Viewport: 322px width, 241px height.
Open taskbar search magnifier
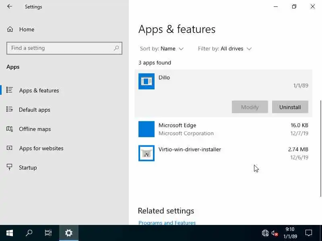(x=29, y=233)
